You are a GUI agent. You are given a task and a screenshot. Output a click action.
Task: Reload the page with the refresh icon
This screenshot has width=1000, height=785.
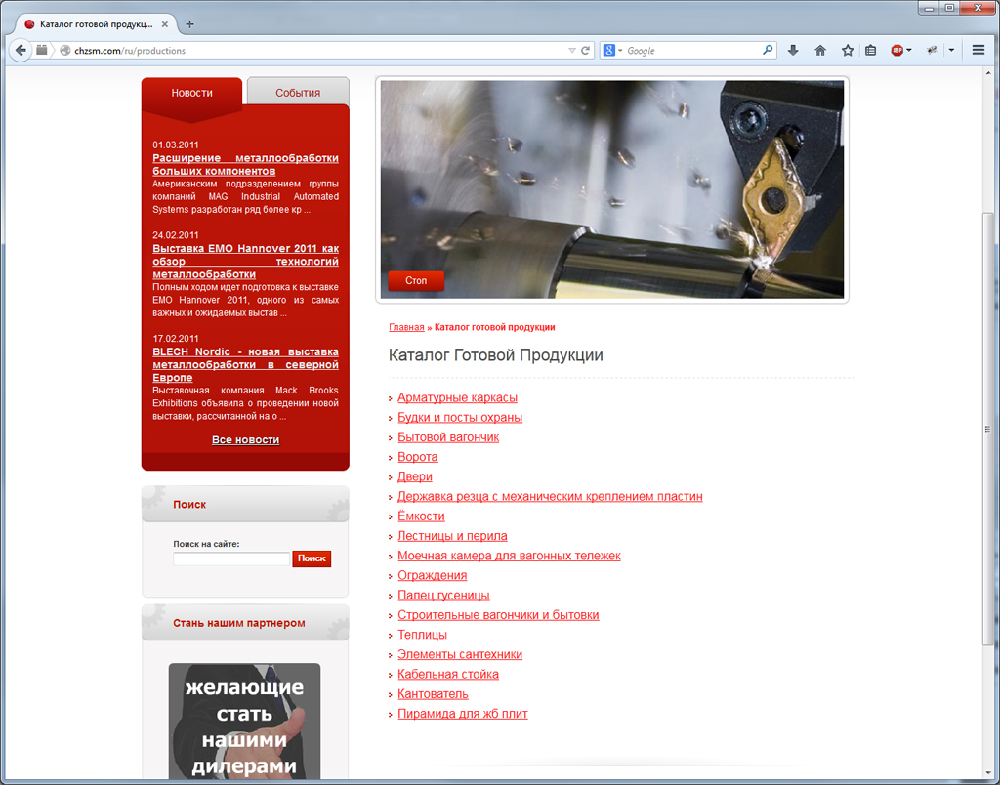(586, 50)
